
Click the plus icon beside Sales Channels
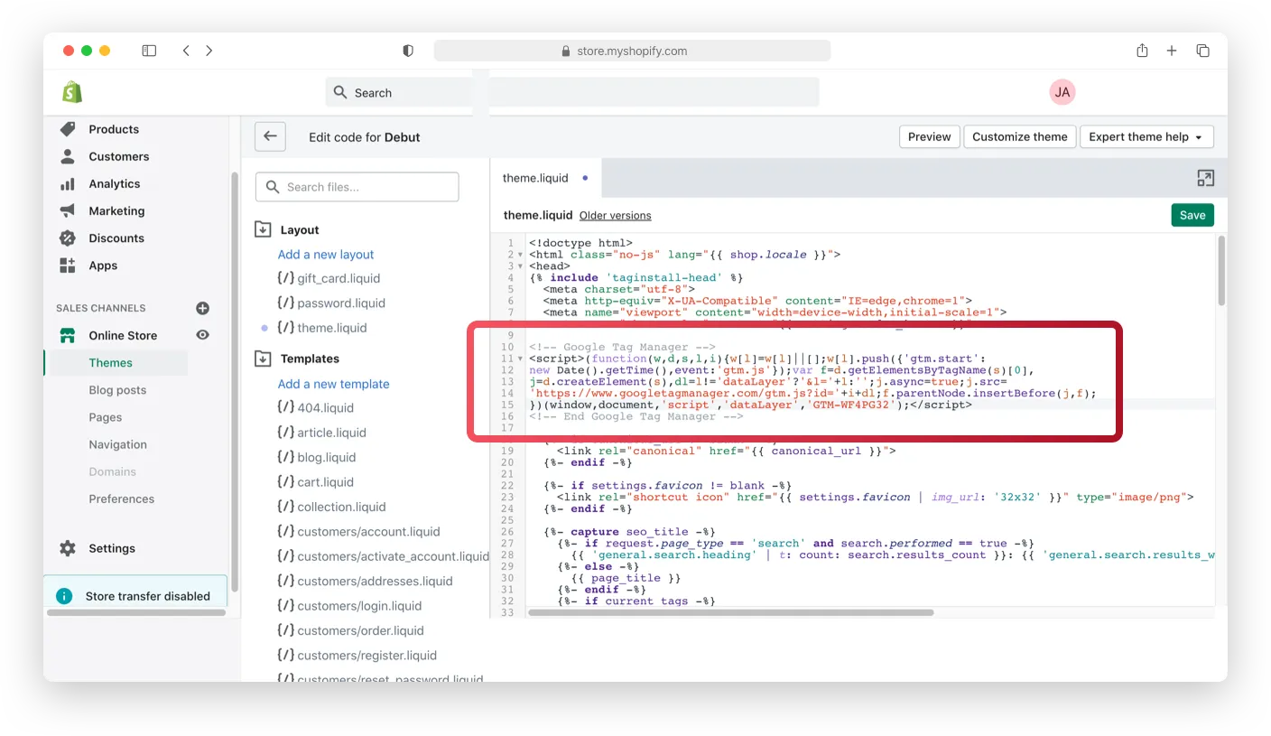[x=203, y=308]
